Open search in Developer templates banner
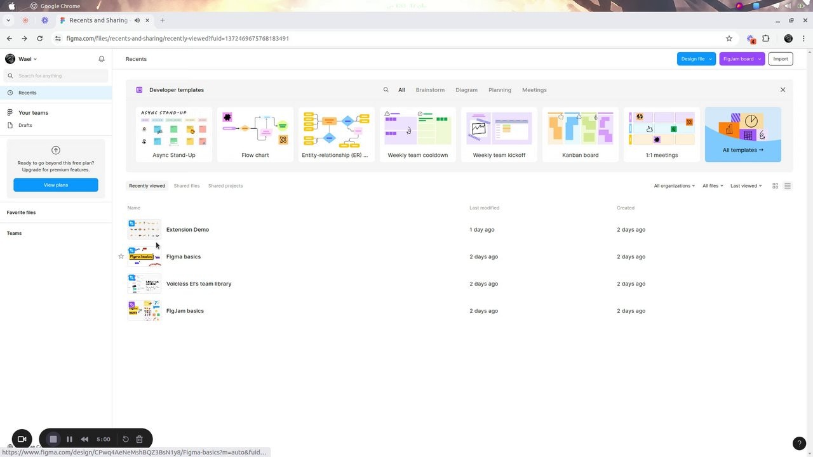The height and width of the screenshot is (457, 813). (x=386, y=89)
